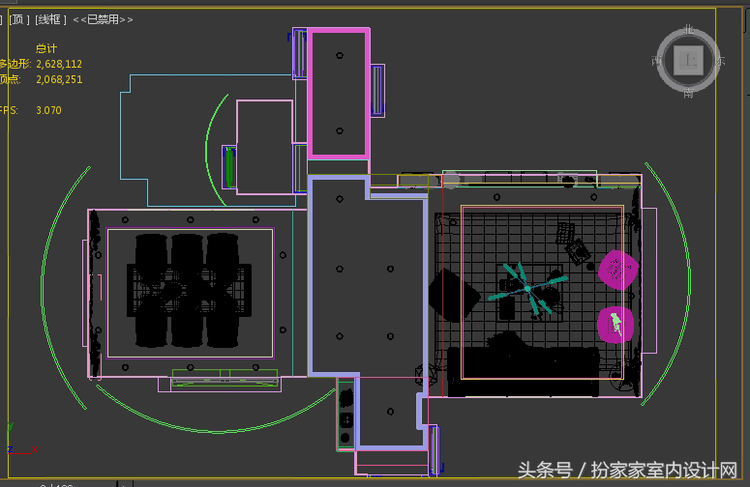The image size is (750, 487).
Task: Select the upper magenta round stool
Action: [x=618, y=270]
